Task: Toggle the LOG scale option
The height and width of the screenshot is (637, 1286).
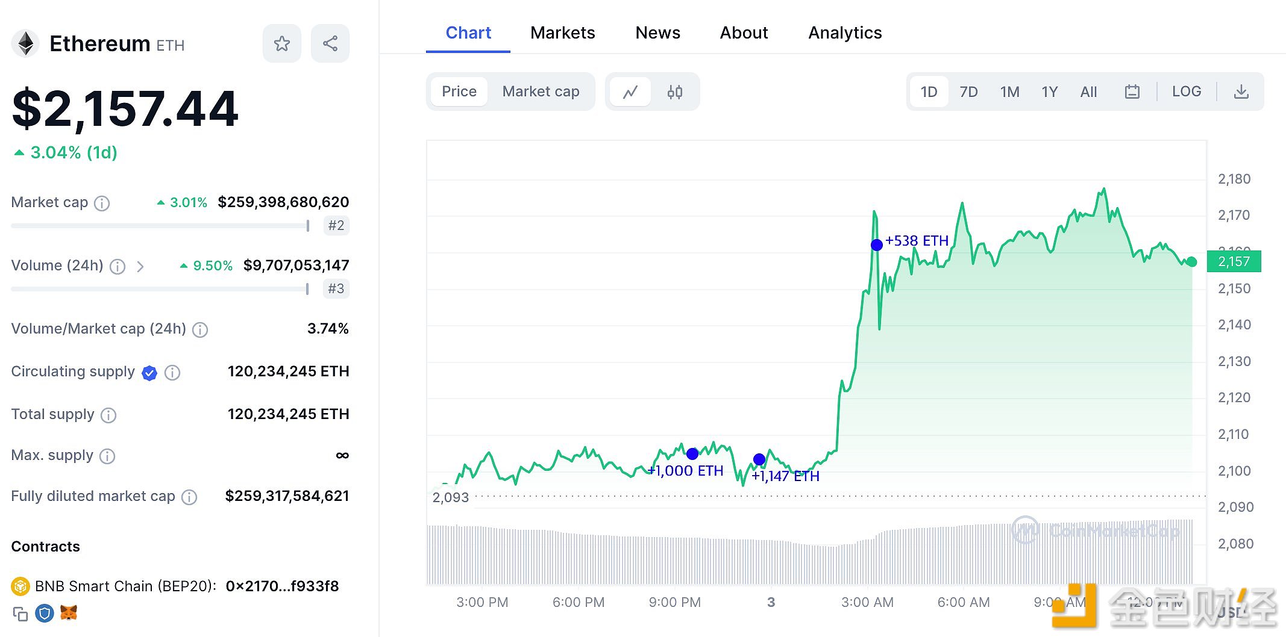Action: (1186, 92)
